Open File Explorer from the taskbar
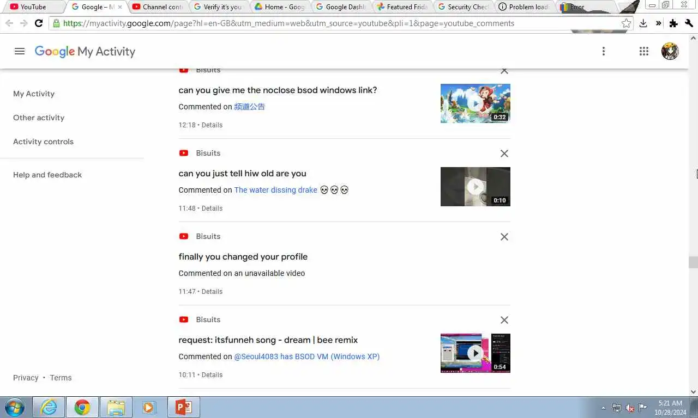The width and height of the screenshot is (698, 418). click(x=116, y=407)
